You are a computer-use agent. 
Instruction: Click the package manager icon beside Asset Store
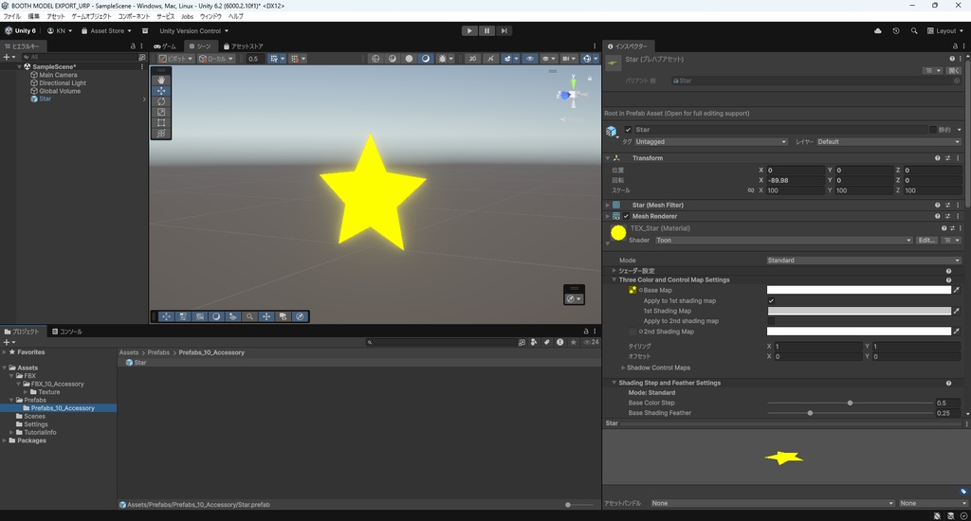145,31
